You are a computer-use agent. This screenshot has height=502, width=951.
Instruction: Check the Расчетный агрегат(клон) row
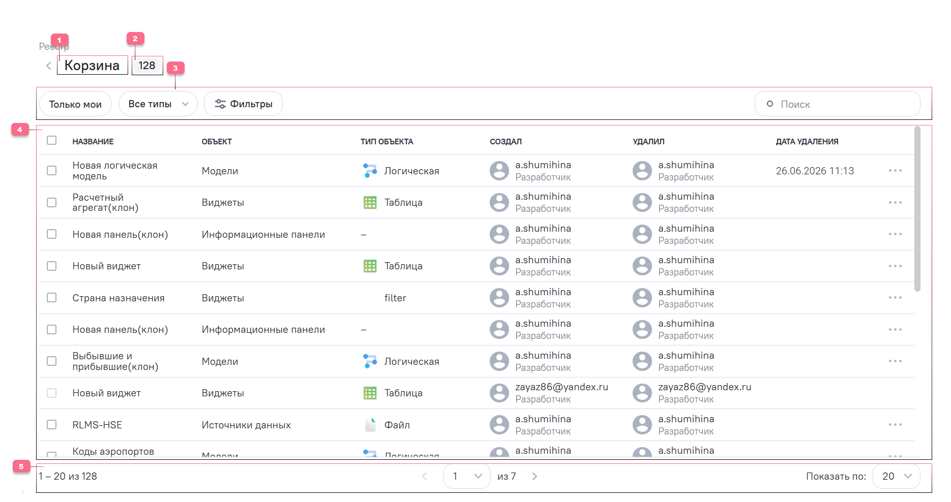coord(52,202)
